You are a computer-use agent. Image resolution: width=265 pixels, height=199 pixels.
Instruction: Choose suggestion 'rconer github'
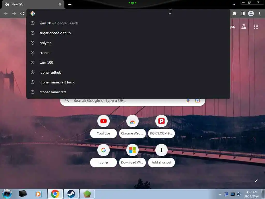click(x=128, y=72)
